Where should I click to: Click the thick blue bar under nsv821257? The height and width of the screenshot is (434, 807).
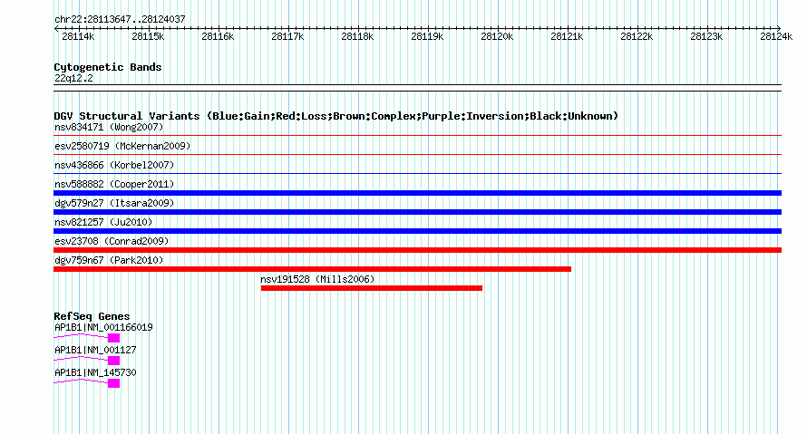point(417,231)
